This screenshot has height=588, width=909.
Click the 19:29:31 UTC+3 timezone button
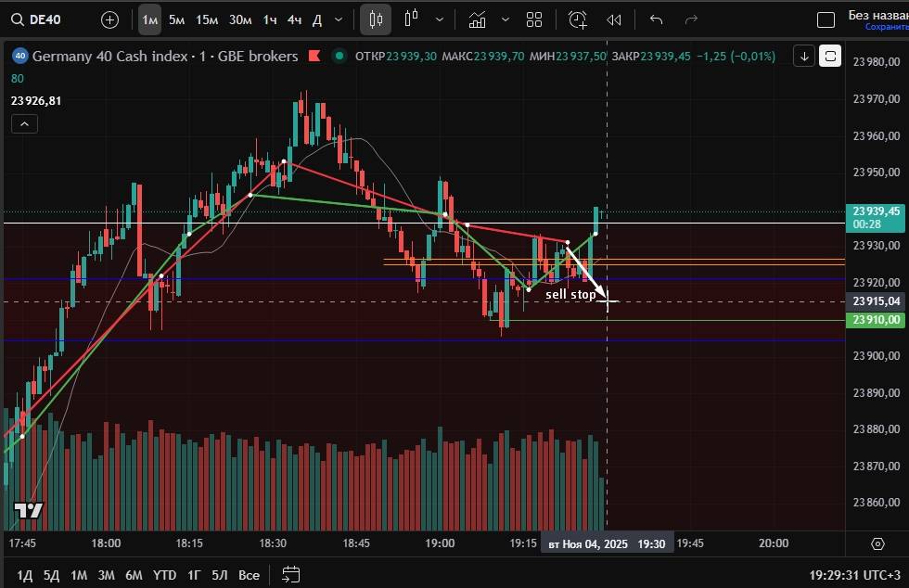(x=854, y=575)
